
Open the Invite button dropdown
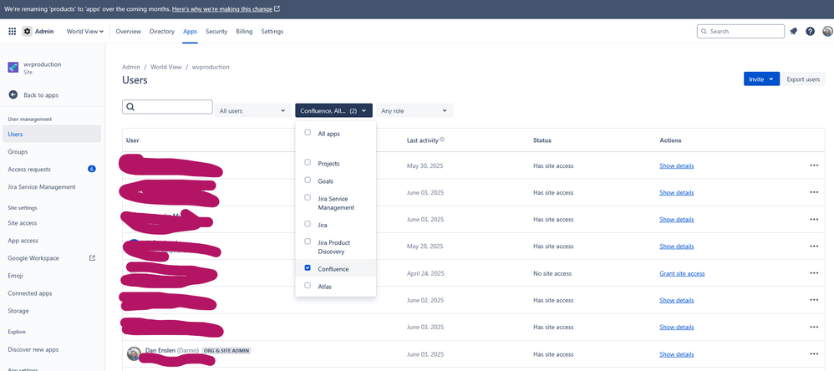click(x=761, y=79)
